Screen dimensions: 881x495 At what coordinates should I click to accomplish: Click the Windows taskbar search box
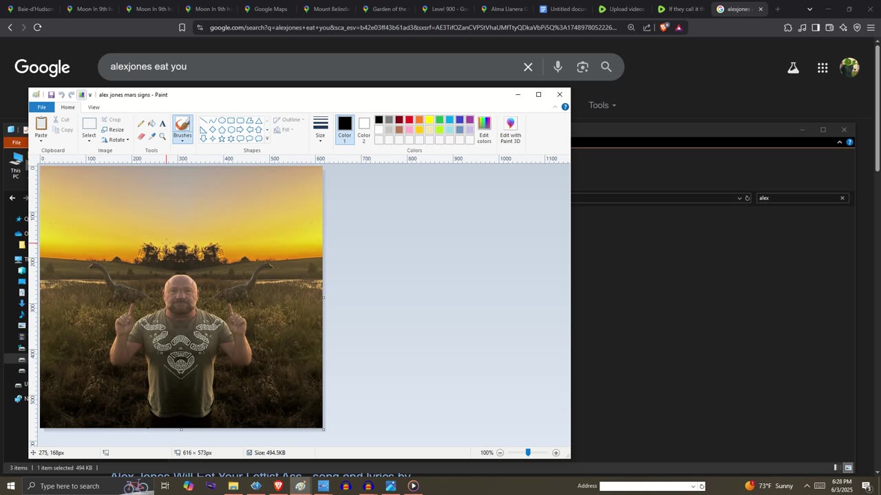coord(69,486)
